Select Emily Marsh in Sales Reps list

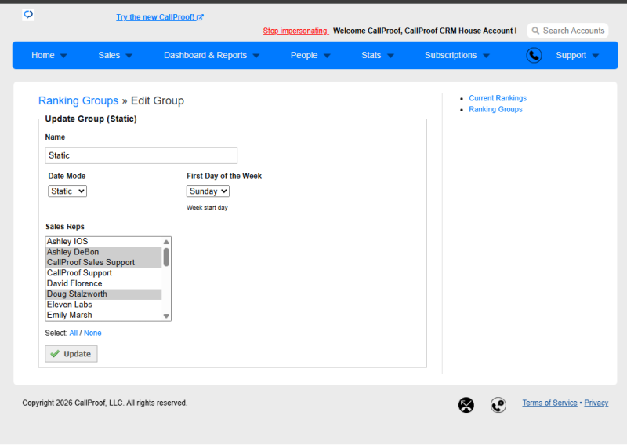[103, 316]
